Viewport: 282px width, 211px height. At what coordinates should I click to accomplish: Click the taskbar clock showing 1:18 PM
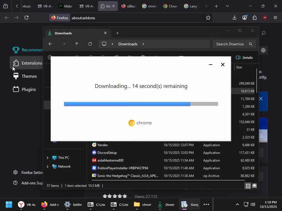pos(268,204)
